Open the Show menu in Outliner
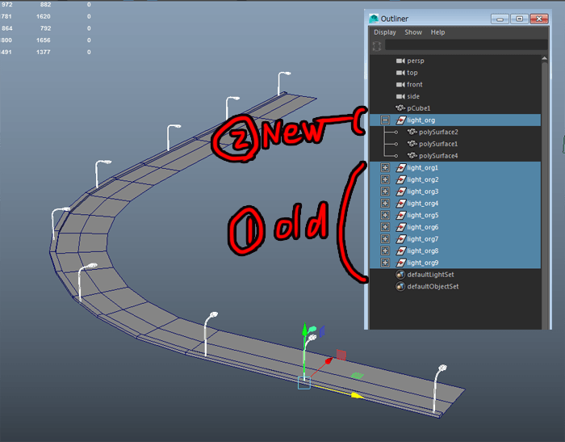Screen dimensions: 565x442 click(413, 32)
